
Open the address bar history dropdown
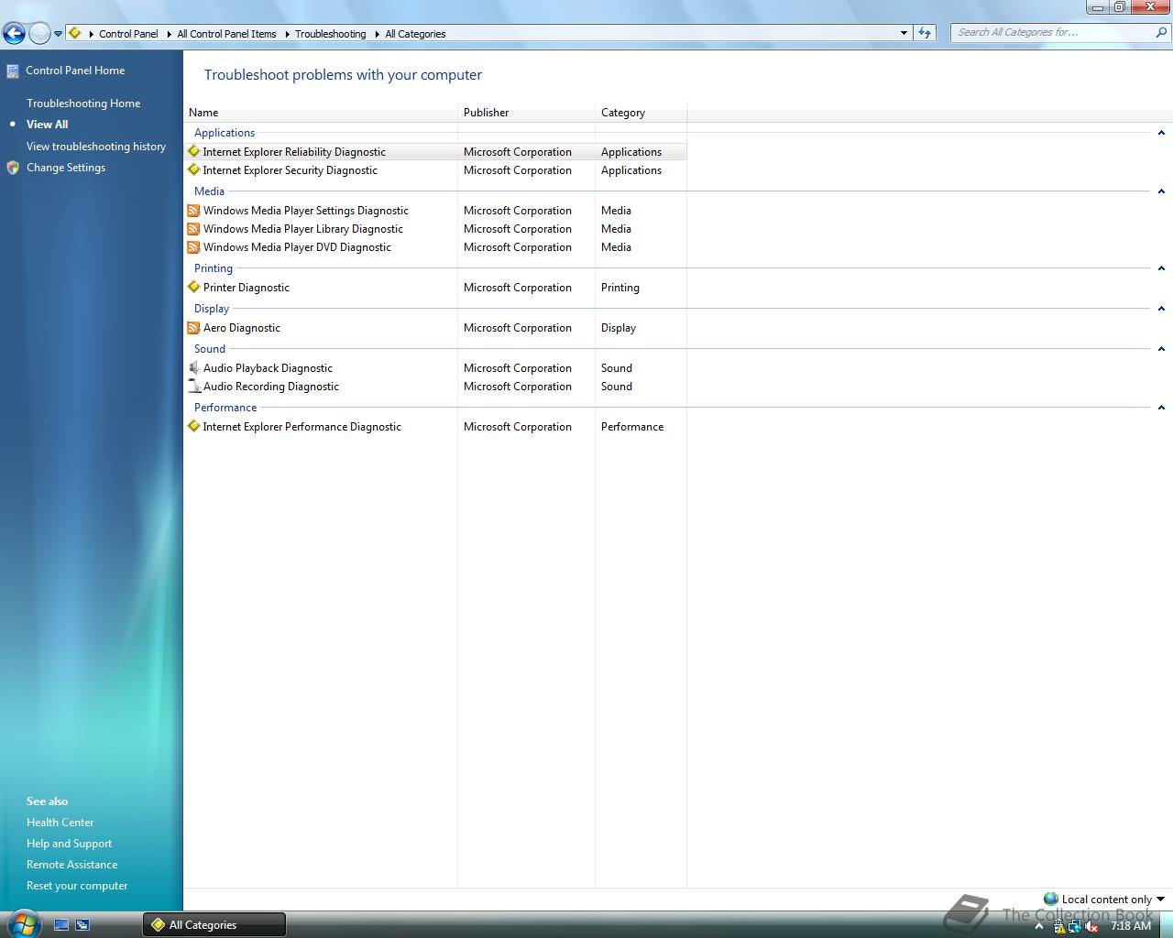pos(904,33)
